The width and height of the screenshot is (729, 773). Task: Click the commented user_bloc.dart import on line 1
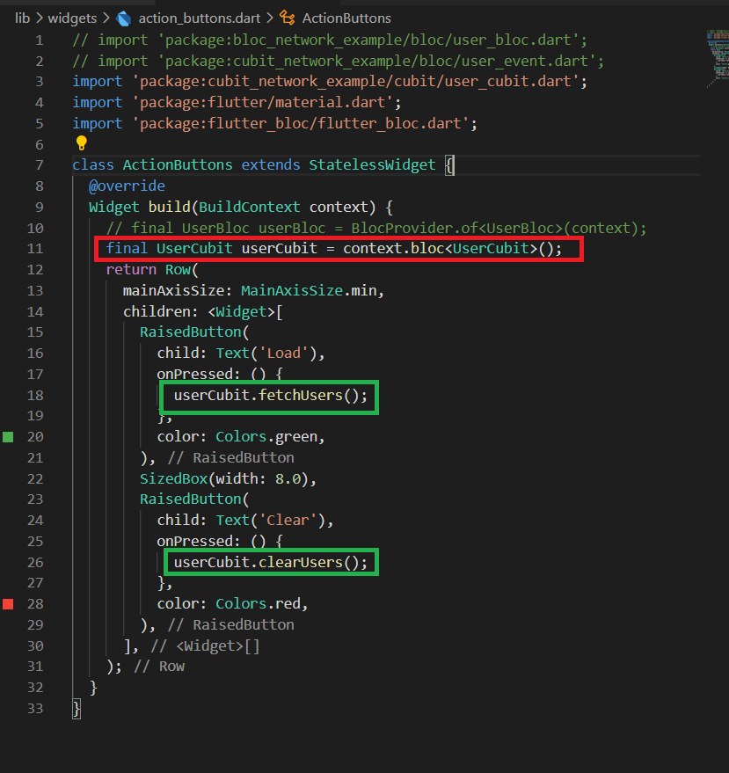[x=330, y=40]
